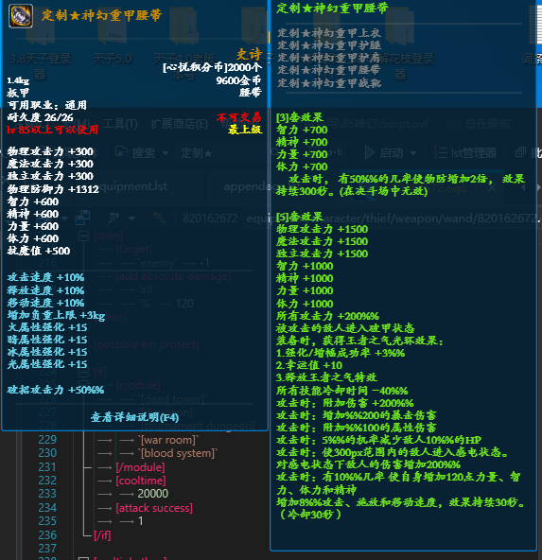Switch to the equipment.lst tab
The image size is (542, 560).
(x=131, y=186)
